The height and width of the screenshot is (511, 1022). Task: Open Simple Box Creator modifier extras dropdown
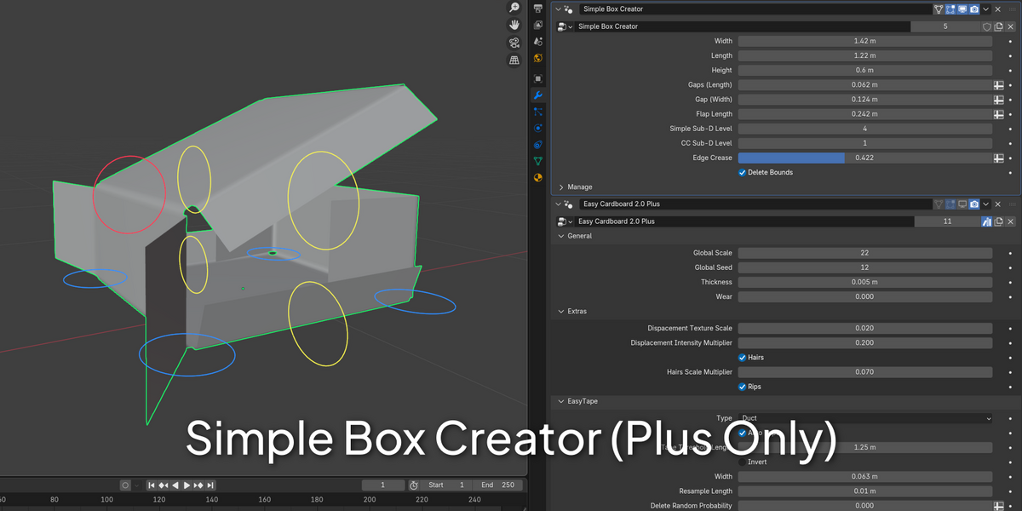point(986,9)
